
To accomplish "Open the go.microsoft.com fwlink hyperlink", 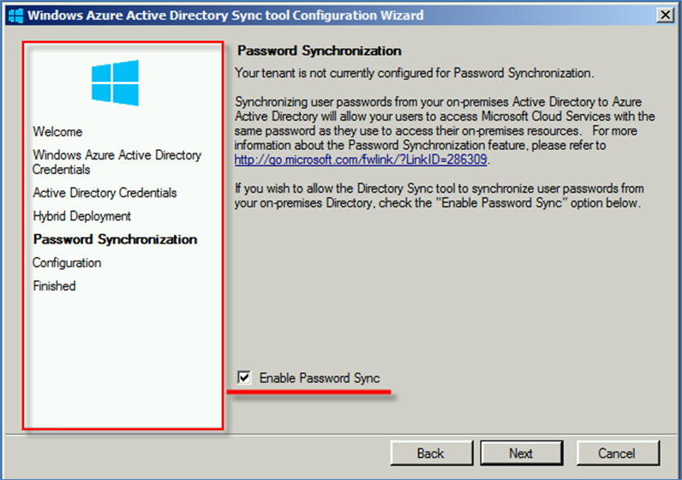I will pos(361,159).
